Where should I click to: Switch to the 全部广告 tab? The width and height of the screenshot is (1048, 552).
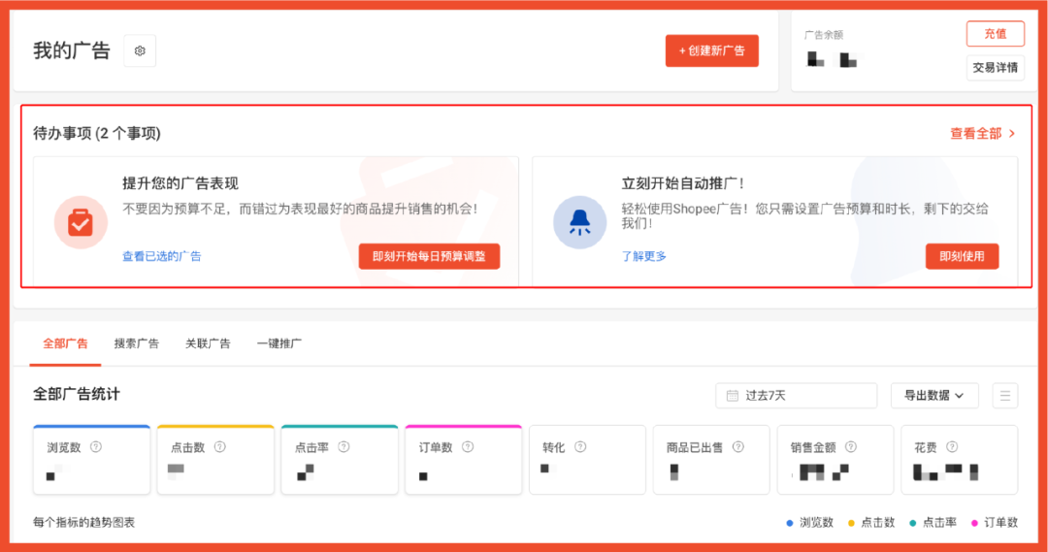[66, 343]
